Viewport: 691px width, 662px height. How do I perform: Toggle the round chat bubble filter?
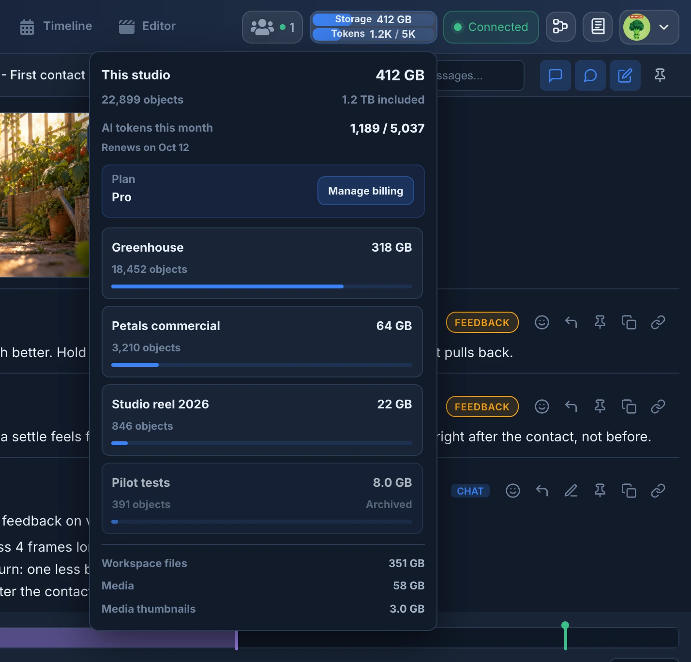pyautogui.click(x=590, y=75)
